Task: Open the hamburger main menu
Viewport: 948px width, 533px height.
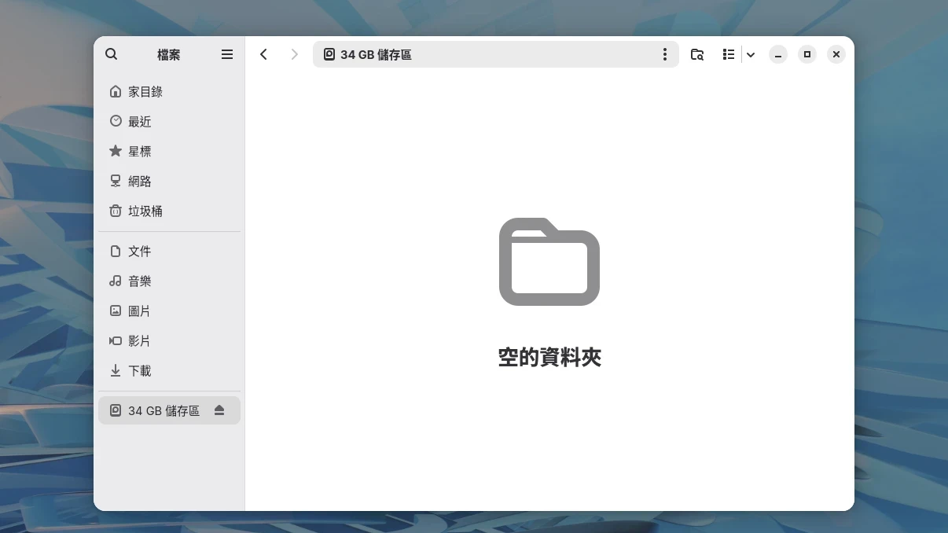Action: [x=227, y=54]
